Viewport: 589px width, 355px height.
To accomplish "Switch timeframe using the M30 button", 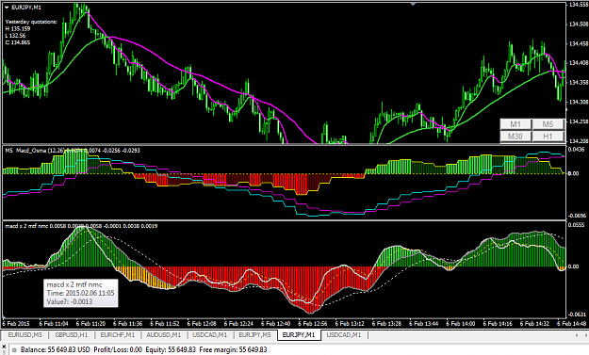I will (x=515, y=137).
